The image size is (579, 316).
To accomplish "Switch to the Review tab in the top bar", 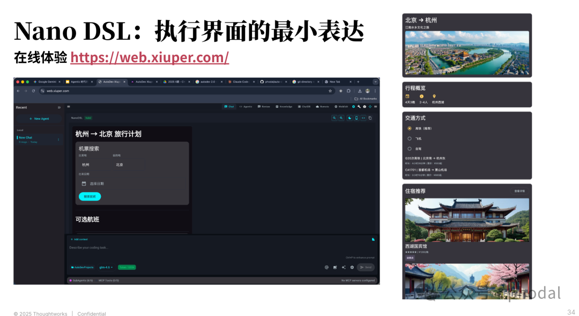I will (x=265, y=107).
